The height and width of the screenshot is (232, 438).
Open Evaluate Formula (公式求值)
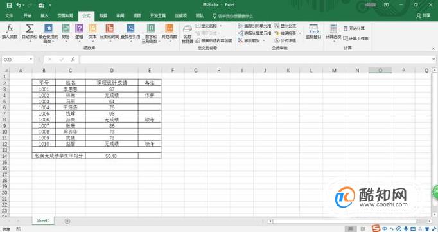pos(285,40)
